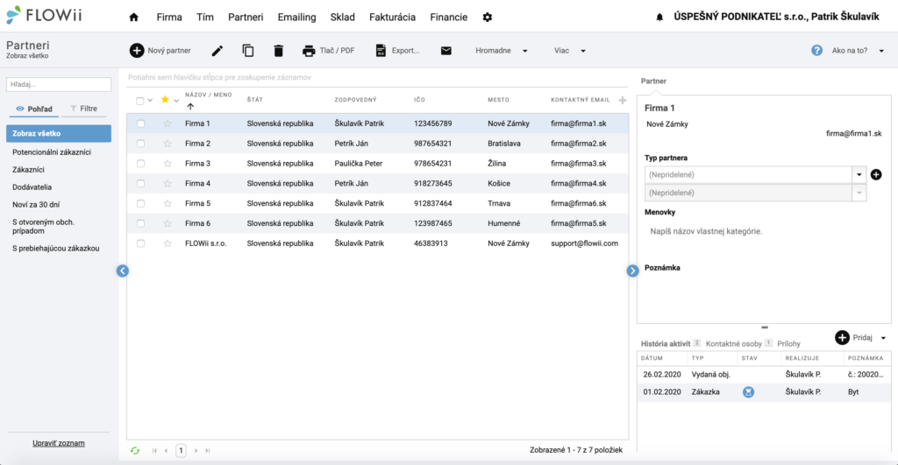898x465 pixels.
Task: Switch to Prílohy tab
Action: click(788, 344)
